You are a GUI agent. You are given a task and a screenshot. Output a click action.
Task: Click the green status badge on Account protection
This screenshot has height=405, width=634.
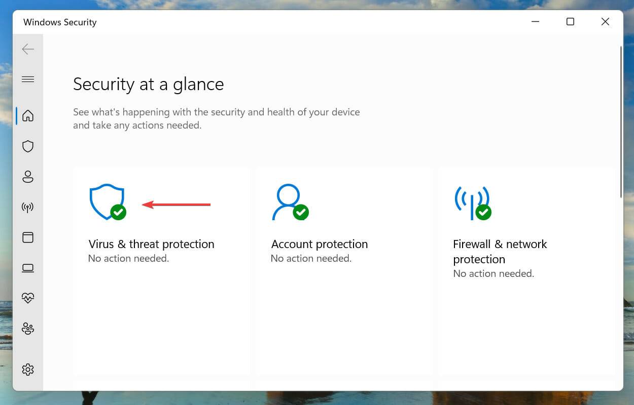click(302, 213)
